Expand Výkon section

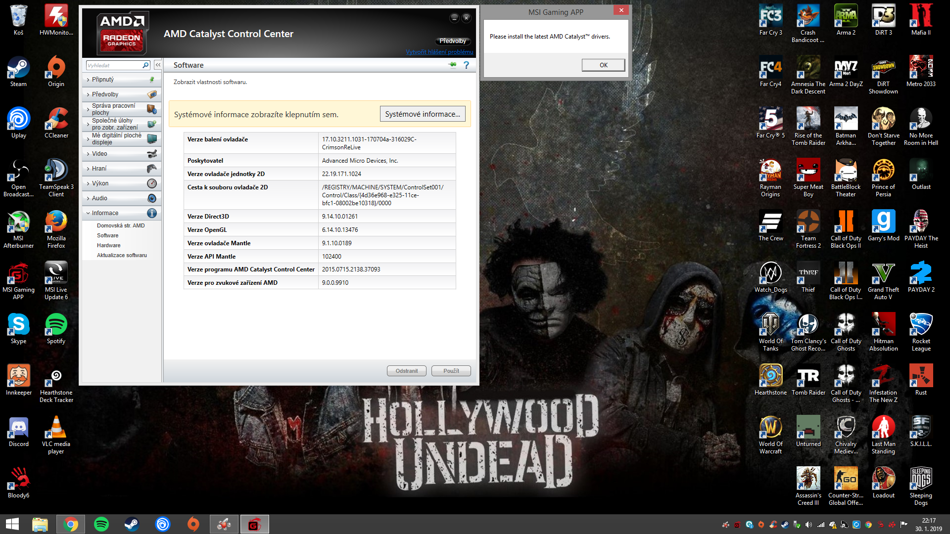(x=122, y=183)
